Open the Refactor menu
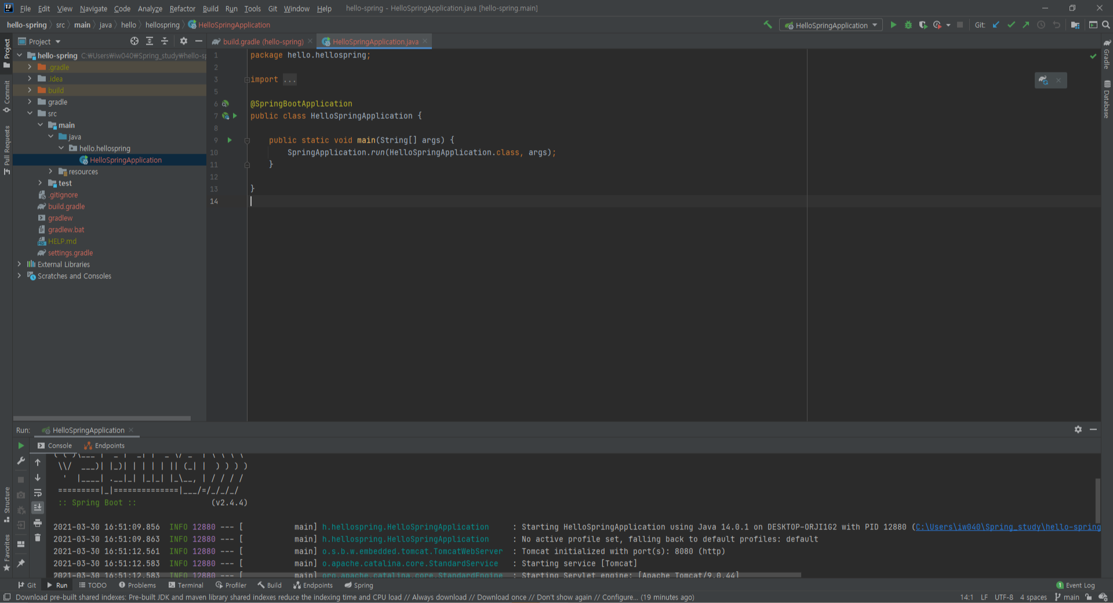 182,8
